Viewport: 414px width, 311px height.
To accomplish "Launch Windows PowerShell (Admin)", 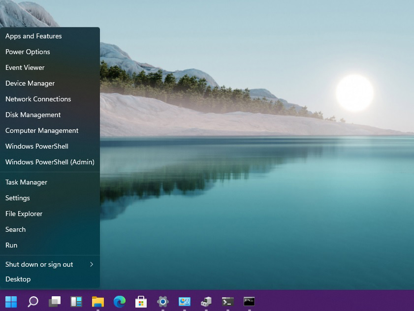I will point(50,162).
